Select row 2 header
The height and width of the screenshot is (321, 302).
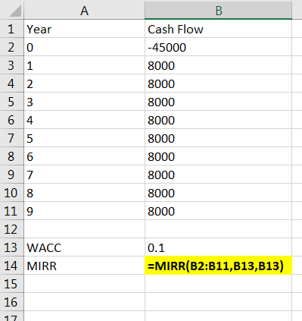point(11,47)
